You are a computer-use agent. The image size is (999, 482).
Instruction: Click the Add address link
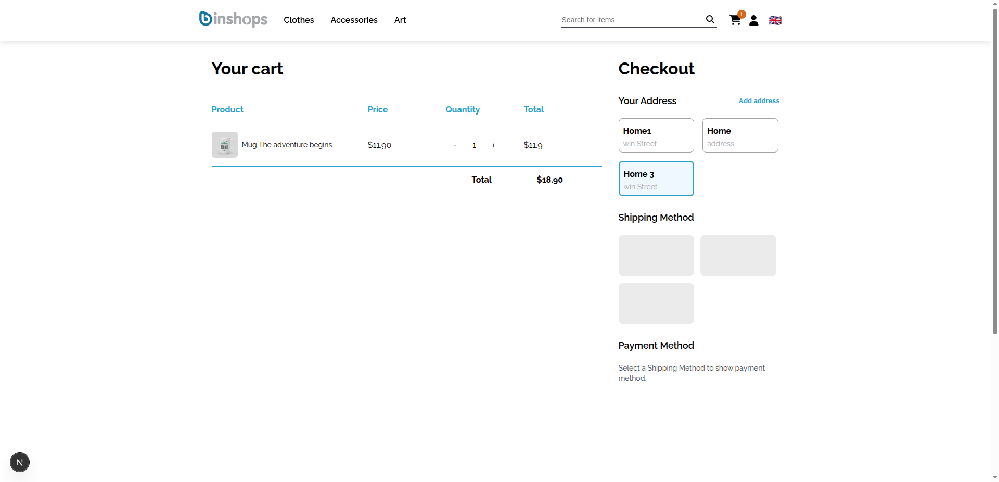click(x=759, y=101)
